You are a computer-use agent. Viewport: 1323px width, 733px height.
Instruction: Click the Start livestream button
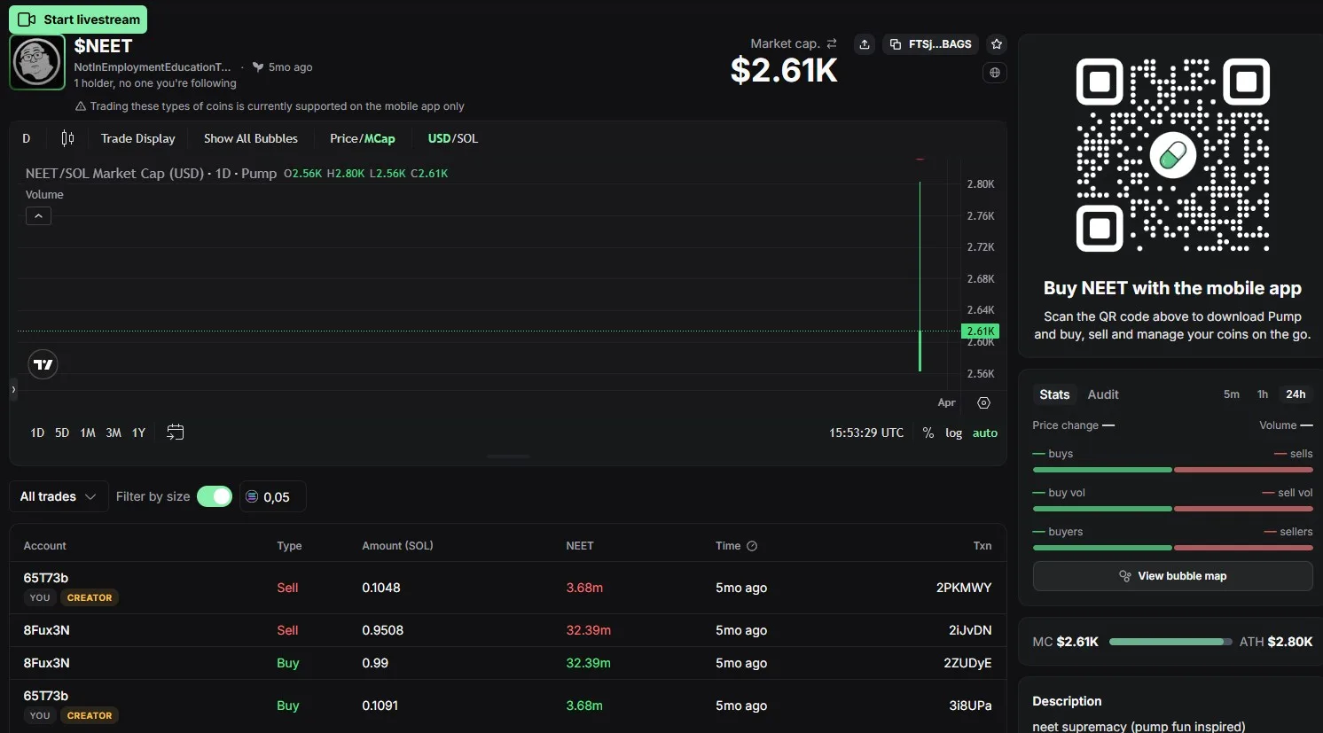point(78,19)
